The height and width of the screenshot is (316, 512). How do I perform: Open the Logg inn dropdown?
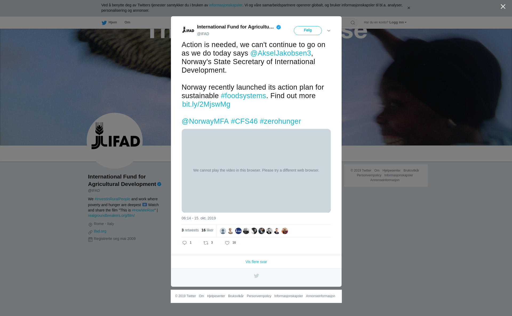[x=398, y=22]
